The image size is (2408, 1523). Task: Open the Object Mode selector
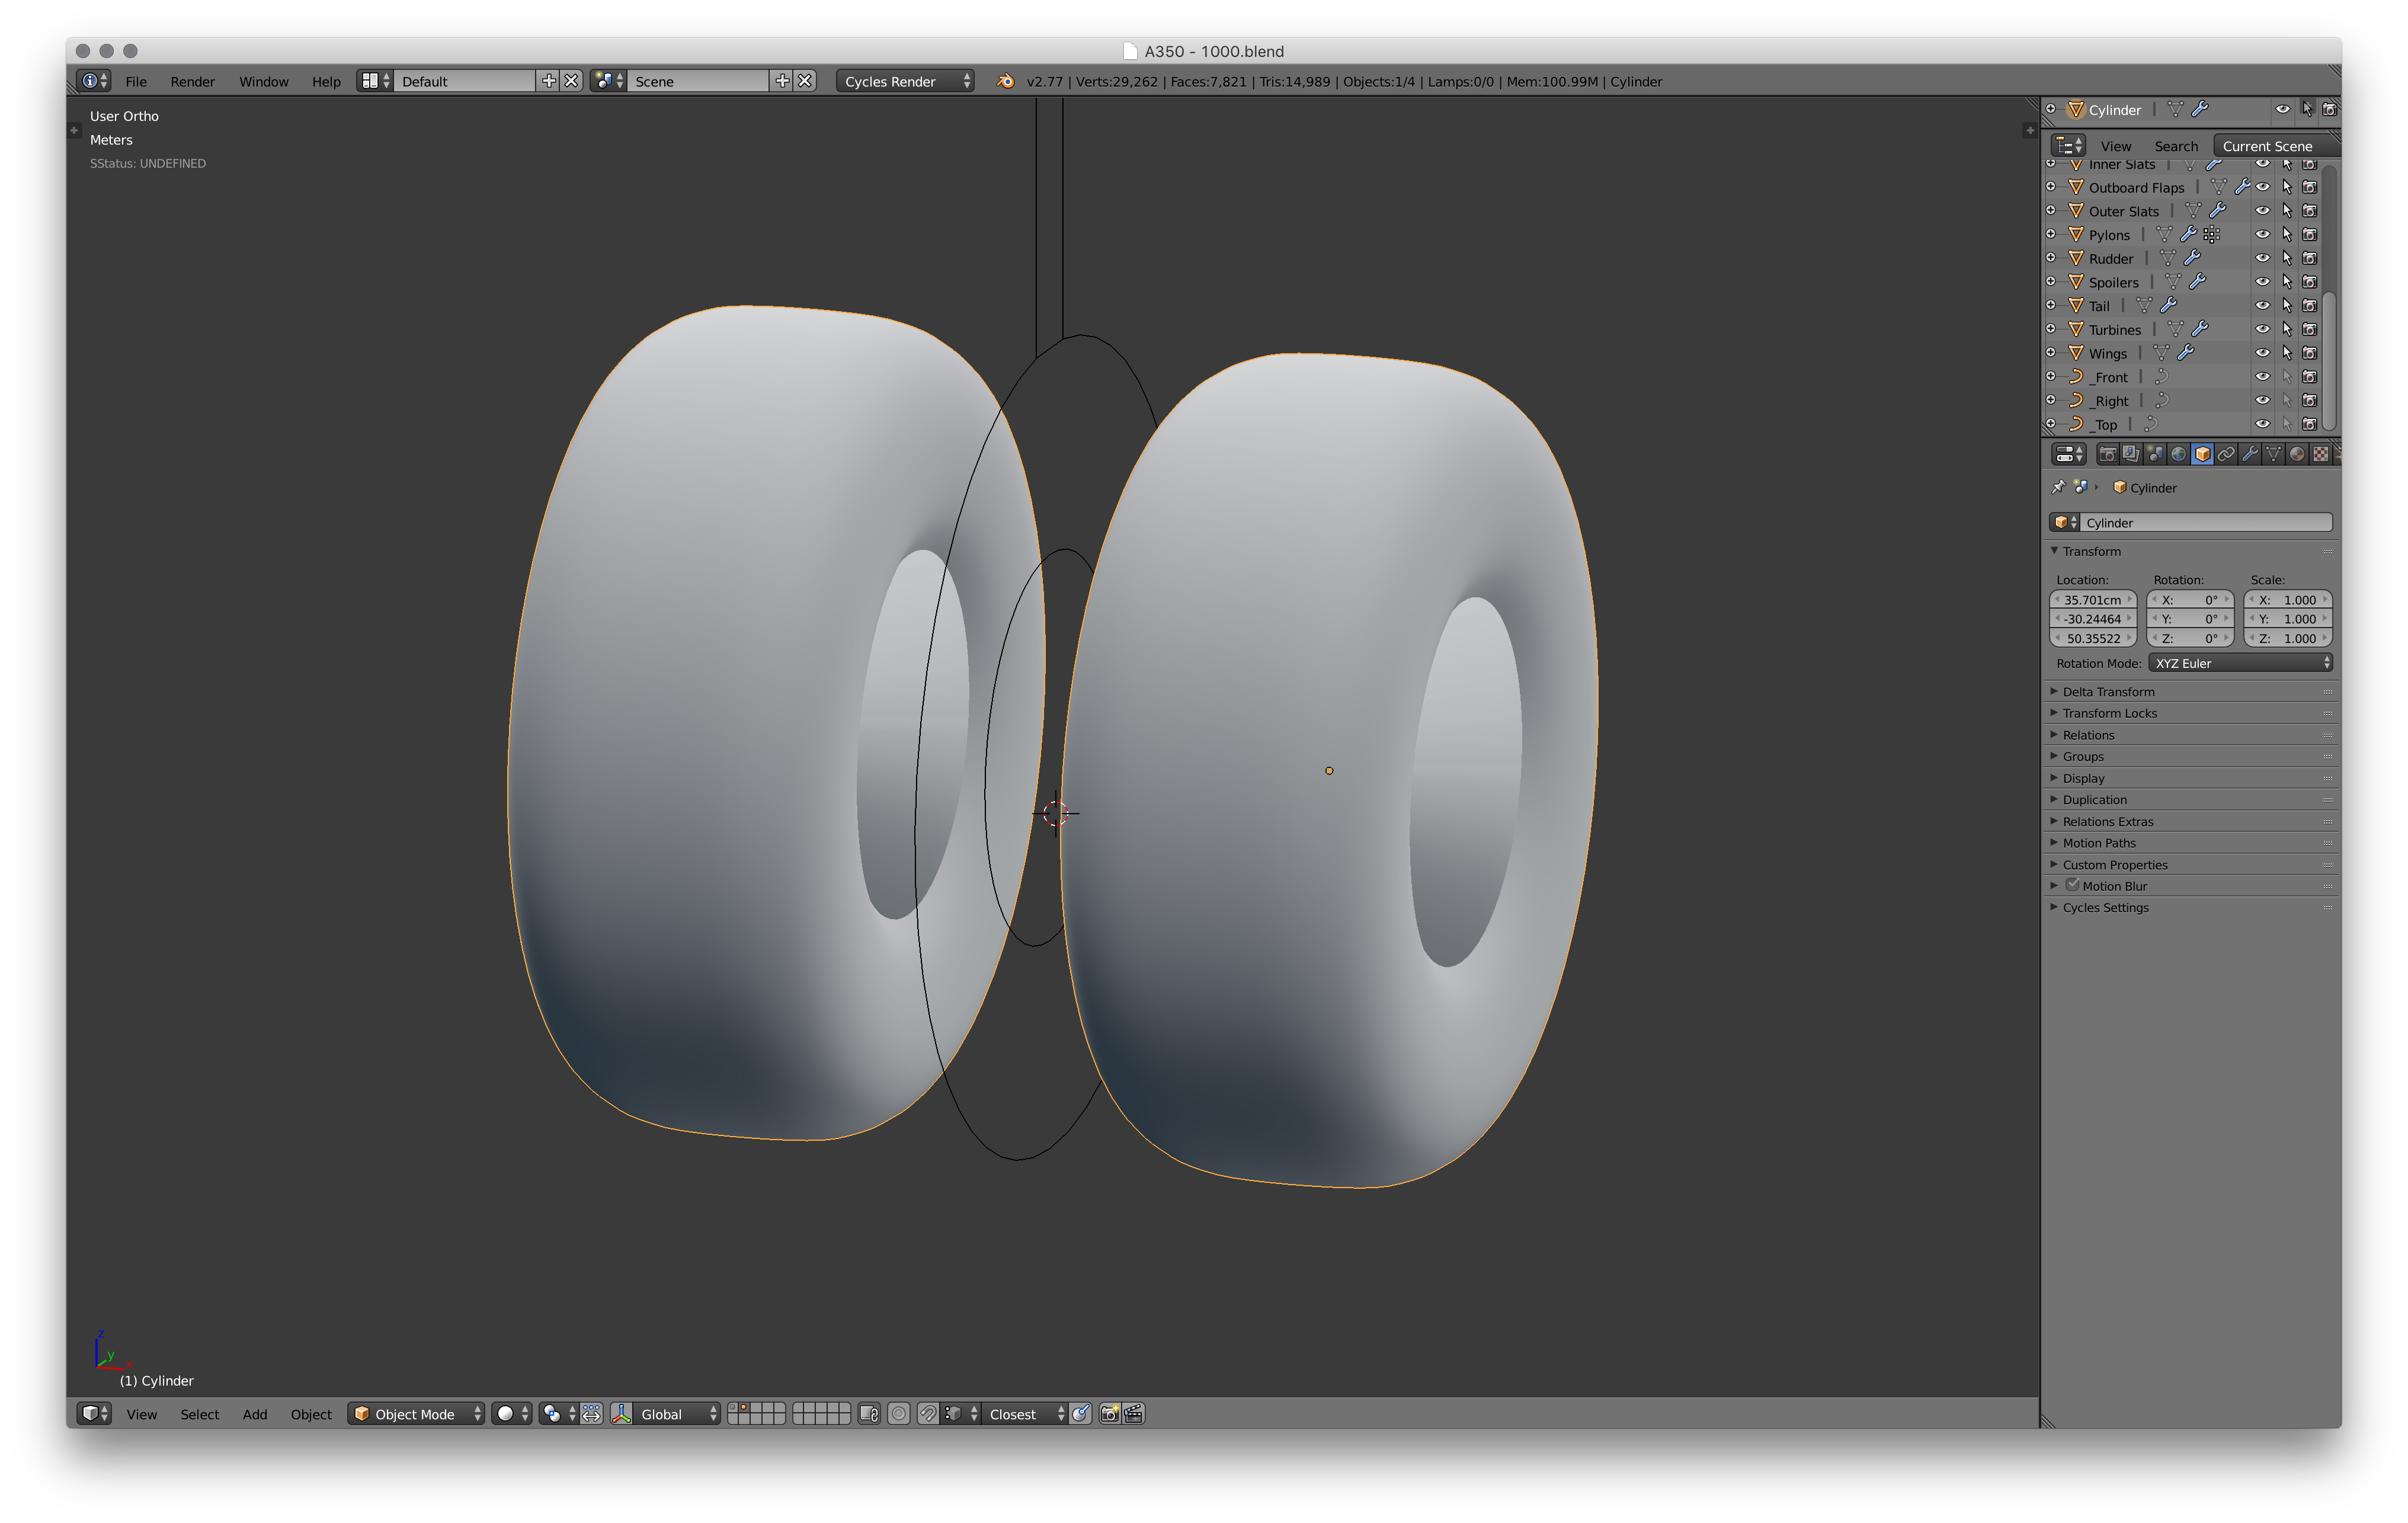coord(416,1413)
